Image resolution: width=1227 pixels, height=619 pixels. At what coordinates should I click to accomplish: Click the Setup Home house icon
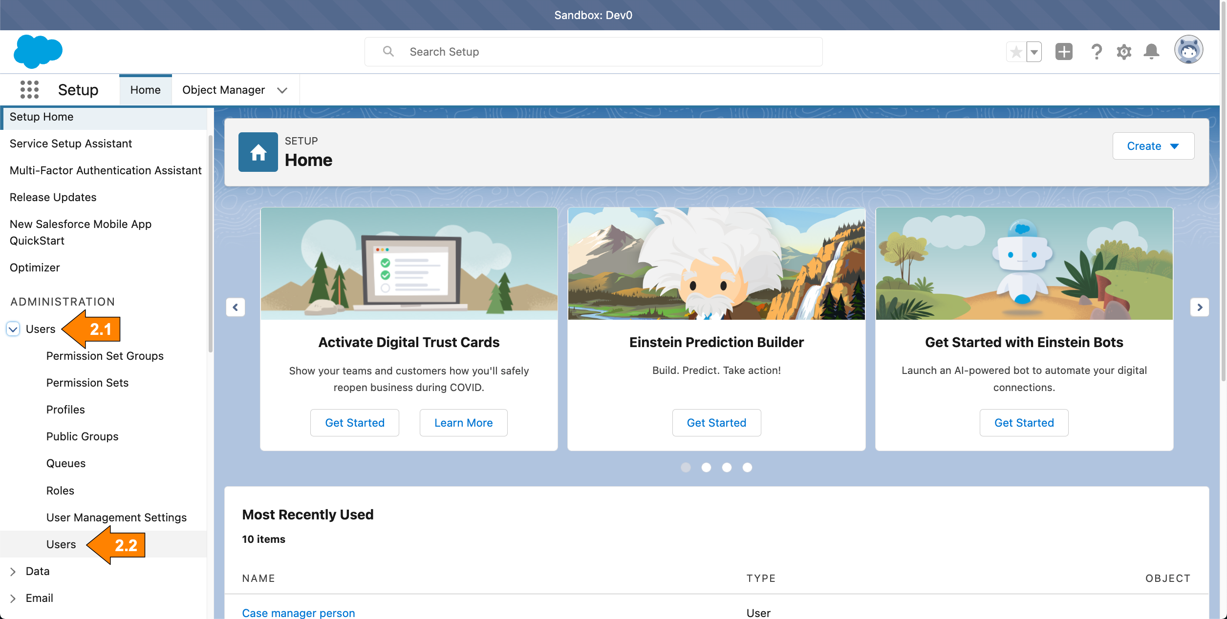(258, 152)
